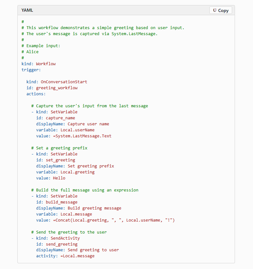Click the 'activity: =Local.message' line
Image resolution: width=253 pixels, height=269 pixels.
(65, 256)
